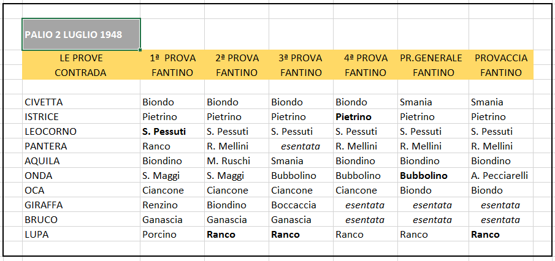Click the PROVACCIA column header cell
Image resolution: width=555 pixels, height=261 pixels.
coord(500,58)
